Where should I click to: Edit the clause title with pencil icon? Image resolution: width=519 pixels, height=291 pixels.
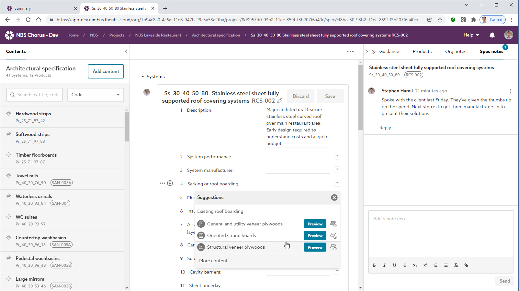coord(280,101)
